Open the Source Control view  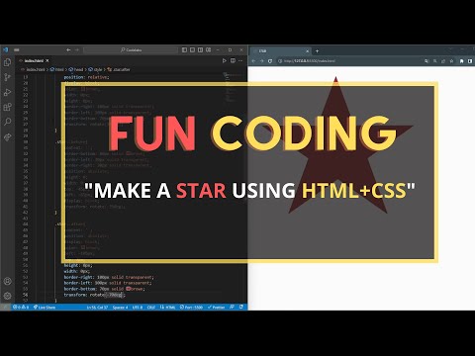point(7,77)
